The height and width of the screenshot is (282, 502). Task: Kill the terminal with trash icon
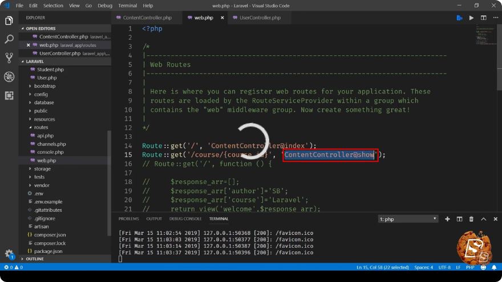471,219
